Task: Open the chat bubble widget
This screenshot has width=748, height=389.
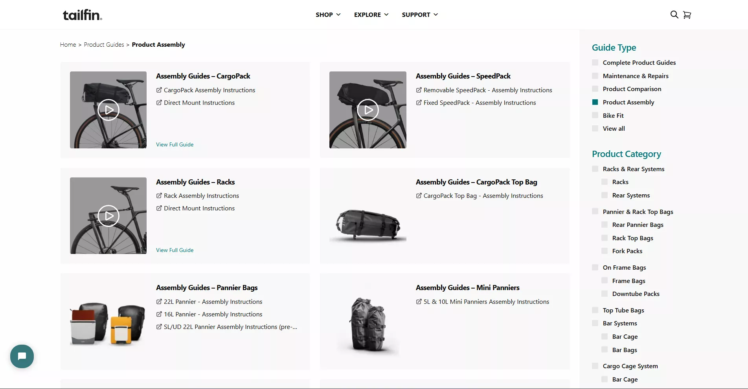Action: [x=22, y=356]
